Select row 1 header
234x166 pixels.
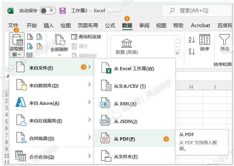click(x=6, y=94)
